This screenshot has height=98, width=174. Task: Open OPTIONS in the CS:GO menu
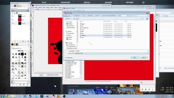click(x=130, y=2)
